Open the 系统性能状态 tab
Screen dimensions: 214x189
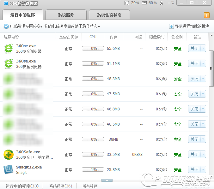tap(109, 15)
